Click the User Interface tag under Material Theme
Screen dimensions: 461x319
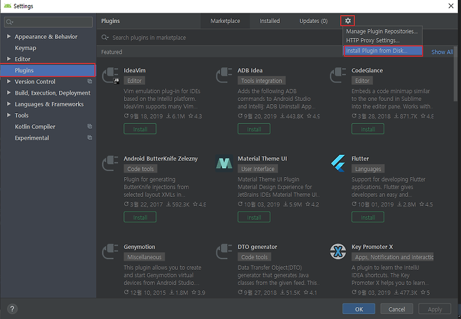pyautogui.click(x=257, y=169)
